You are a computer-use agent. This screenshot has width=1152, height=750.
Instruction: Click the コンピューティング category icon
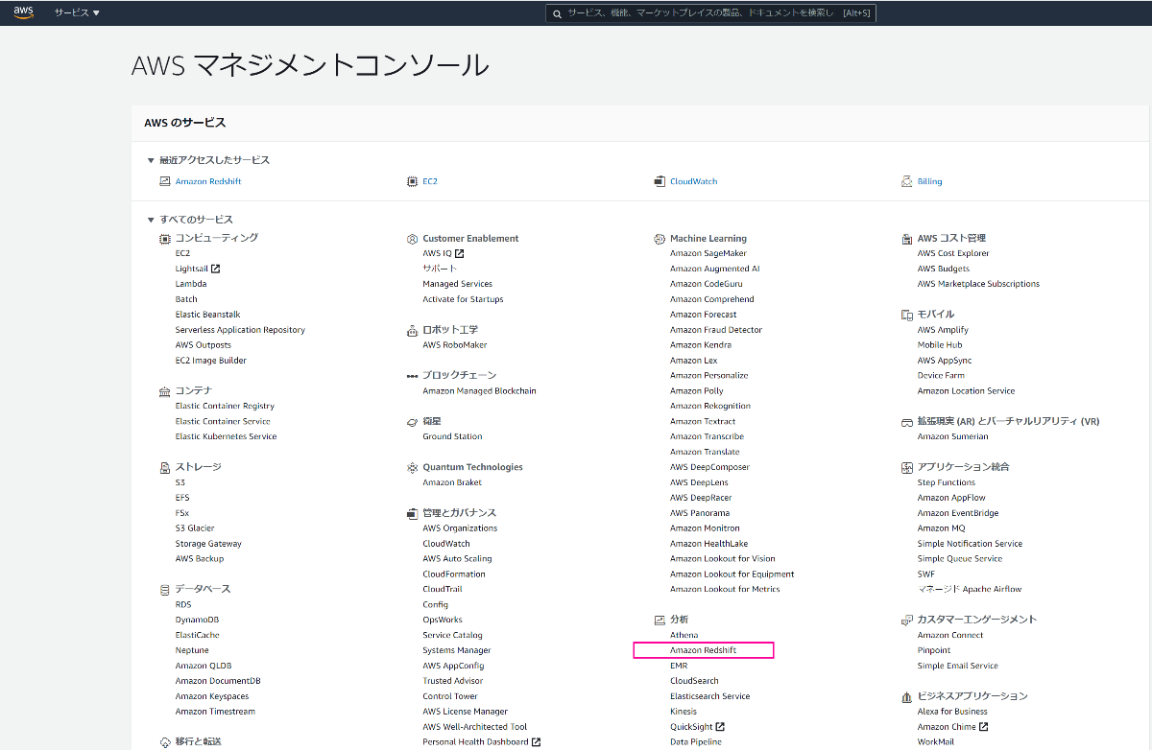[x=165, y=238]
